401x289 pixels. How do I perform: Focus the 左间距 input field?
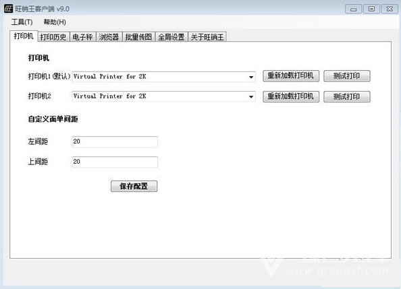pyautogui.click(x=115, y=141)
